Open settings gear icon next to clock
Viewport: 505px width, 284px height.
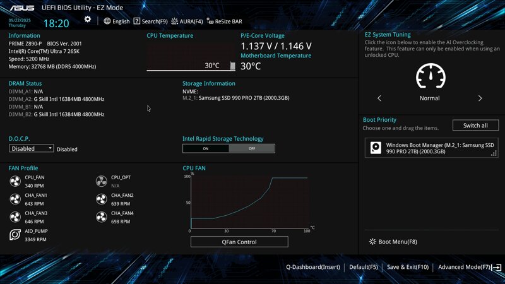[88, 20]
